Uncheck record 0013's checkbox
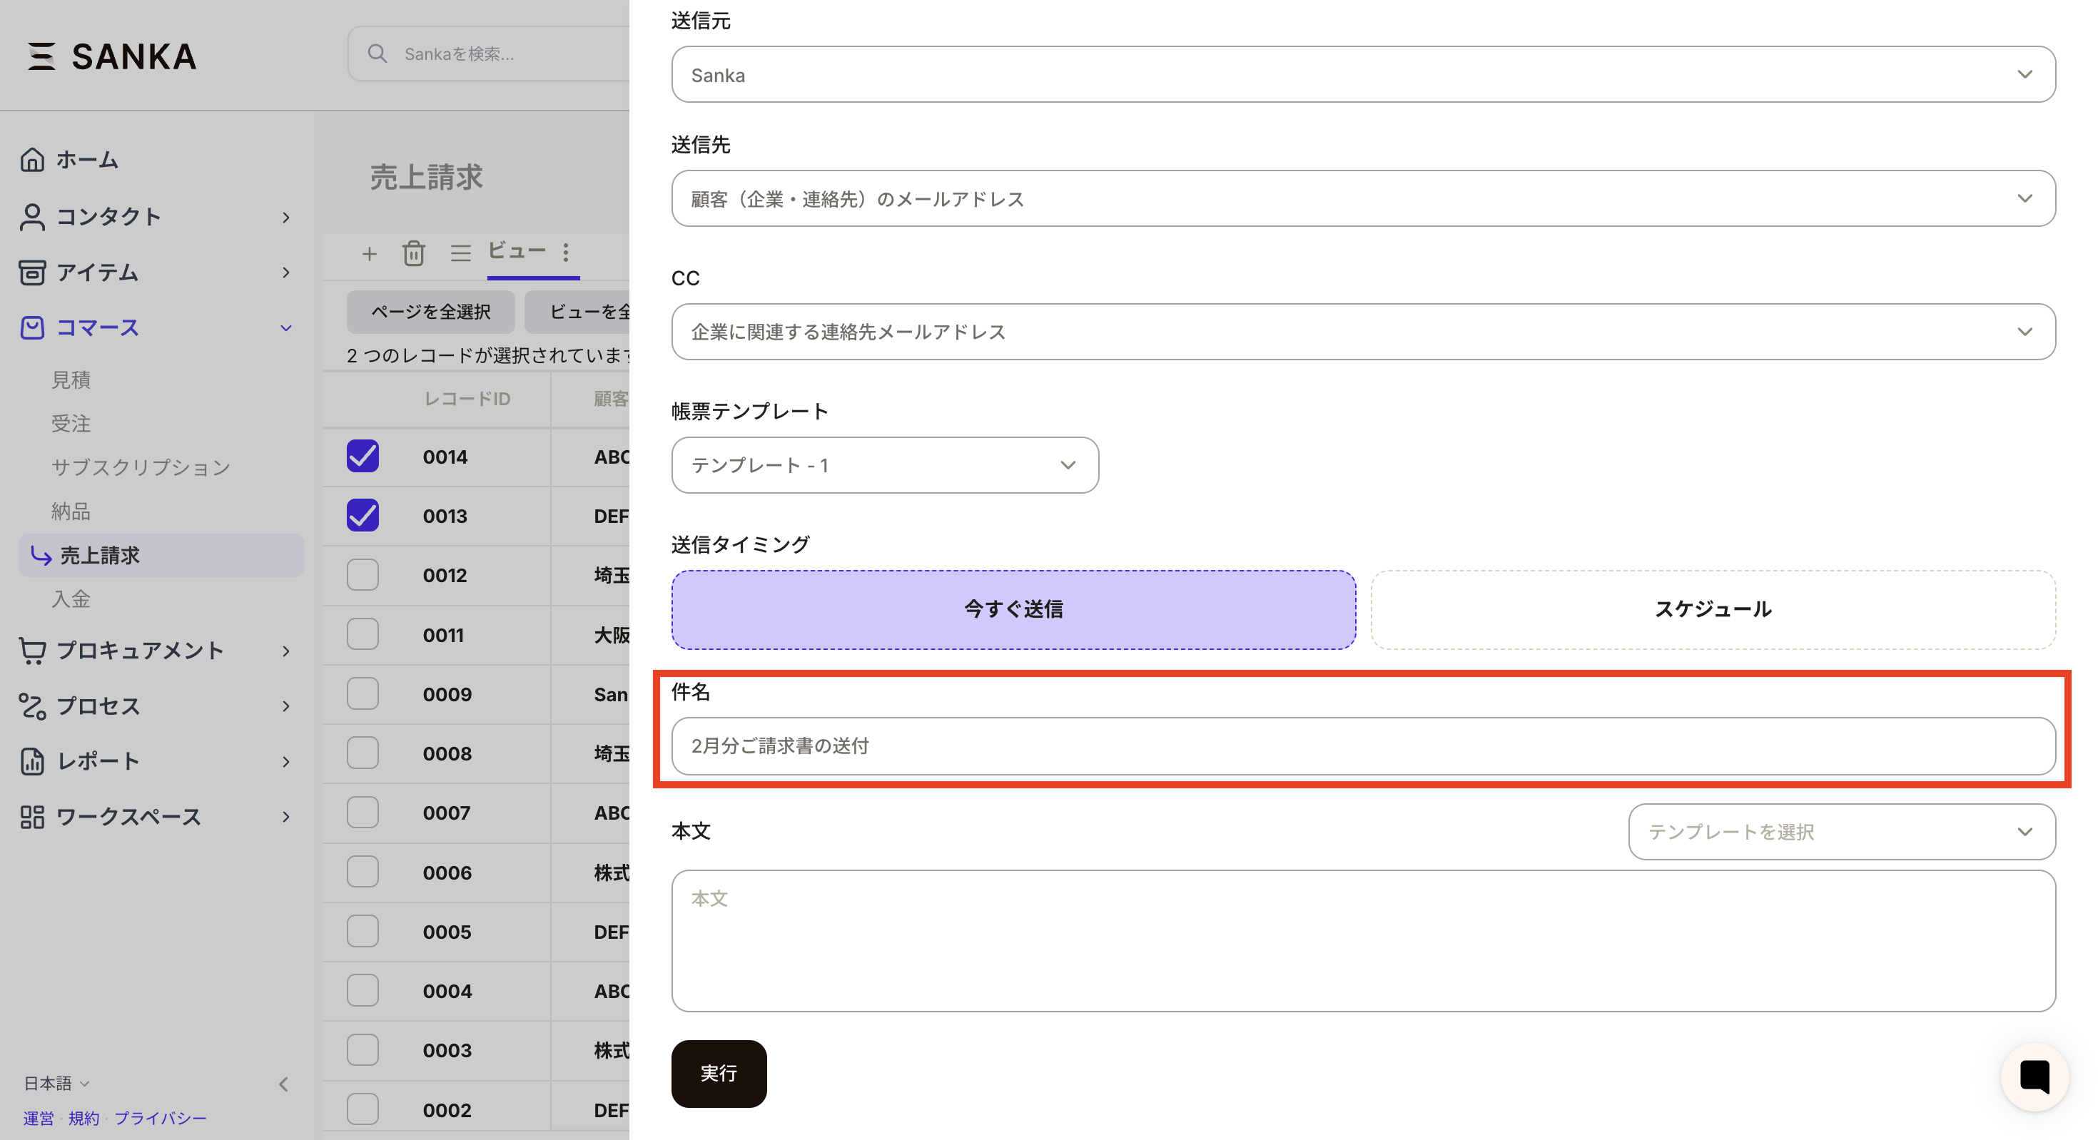 [x=363, y=514]
